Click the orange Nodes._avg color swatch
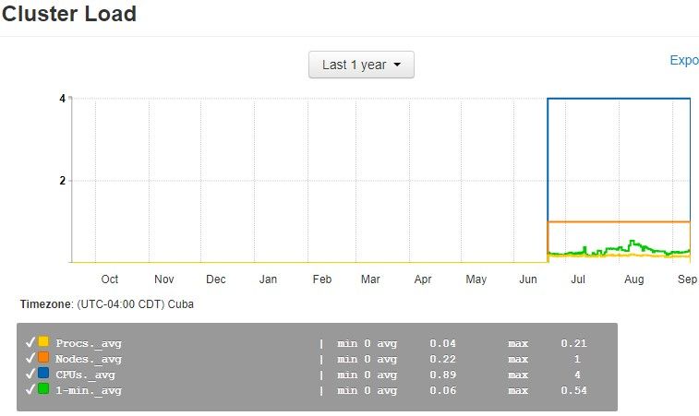This screenshot has width=699, height=416. [43, 359]
